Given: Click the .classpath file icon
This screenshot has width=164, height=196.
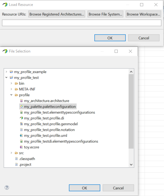Looking at the screenshot, I should pyautogui.click(x=16, y=159).
